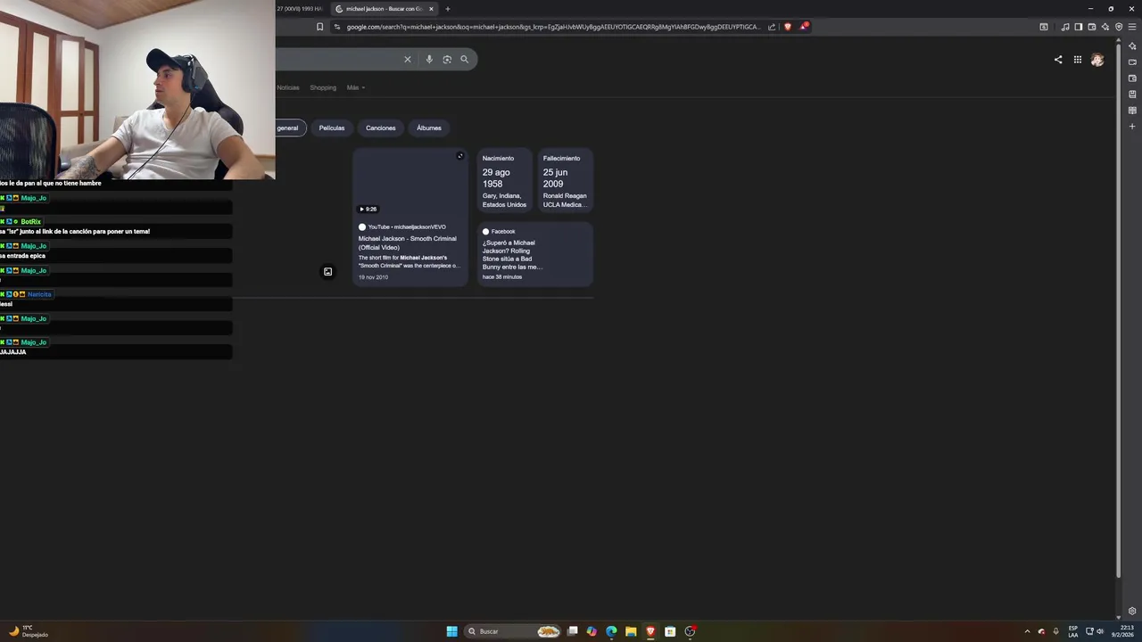Open the wallet in the sidebar
Screen dimensions: 1142x642
tap(1132, 78)
